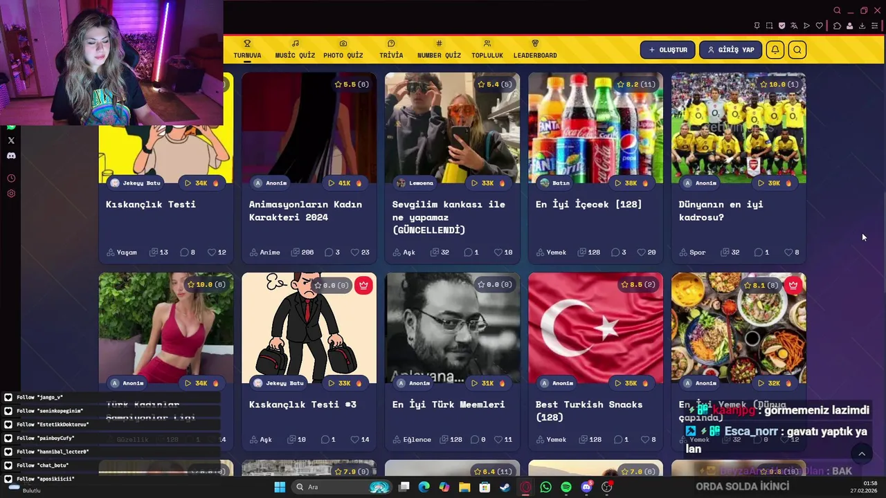This screenshot has height=498, width=886.
Task: Click the 8.2 star rating on İçecek card
Action: coord(635,84)
